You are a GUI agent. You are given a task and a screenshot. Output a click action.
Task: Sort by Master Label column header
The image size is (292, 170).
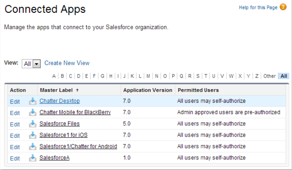pos(57,90)
